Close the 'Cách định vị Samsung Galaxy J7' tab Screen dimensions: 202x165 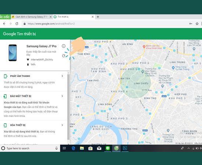click(x=51, y=17)
